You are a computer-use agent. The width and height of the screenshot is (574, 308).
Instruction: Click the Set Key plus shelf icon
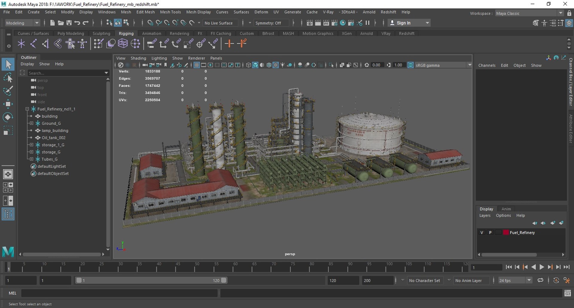229,44
